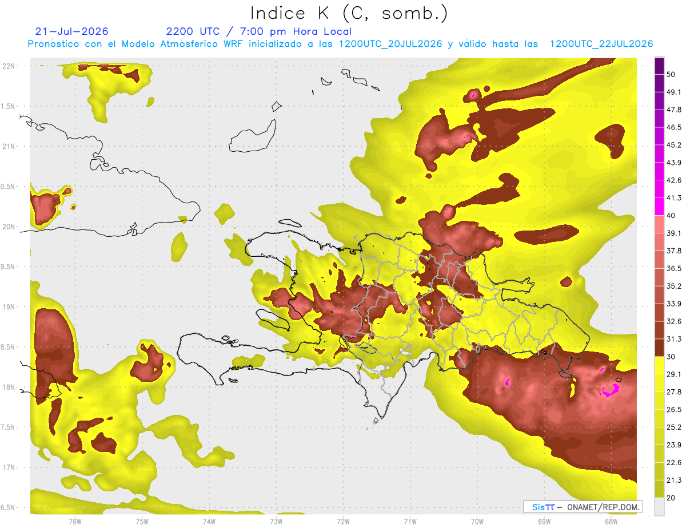Screen dimensions: 686x529
Task: Click the bright yellow legend band between 29.1 and 30
Action: click(660, 365)
